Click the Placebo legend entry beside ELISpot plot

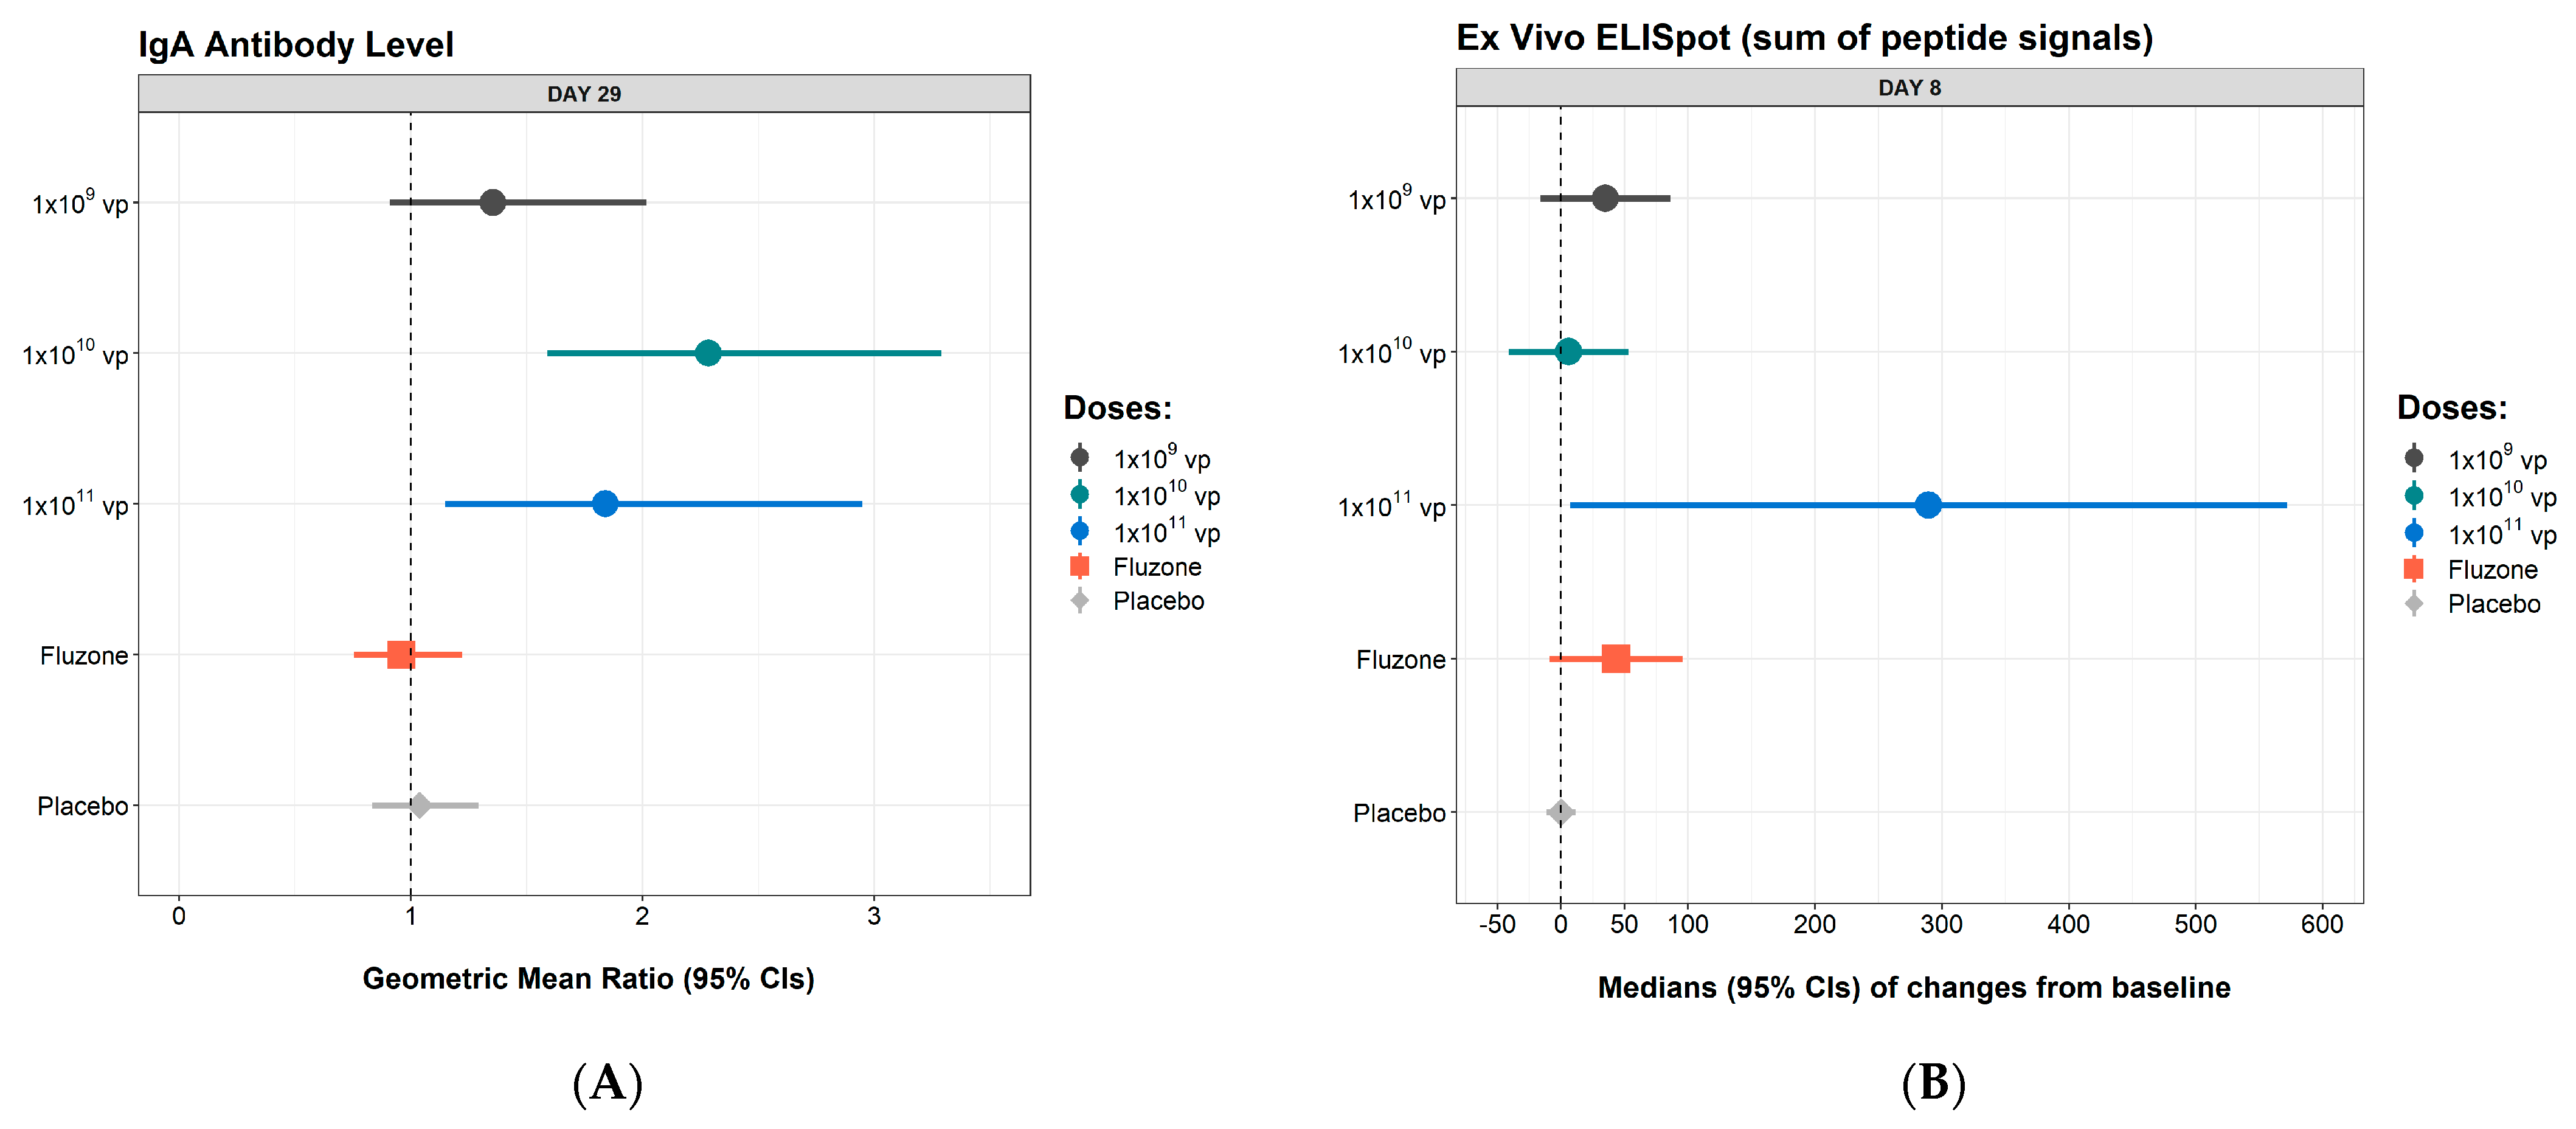click(x=2492, y=604)
